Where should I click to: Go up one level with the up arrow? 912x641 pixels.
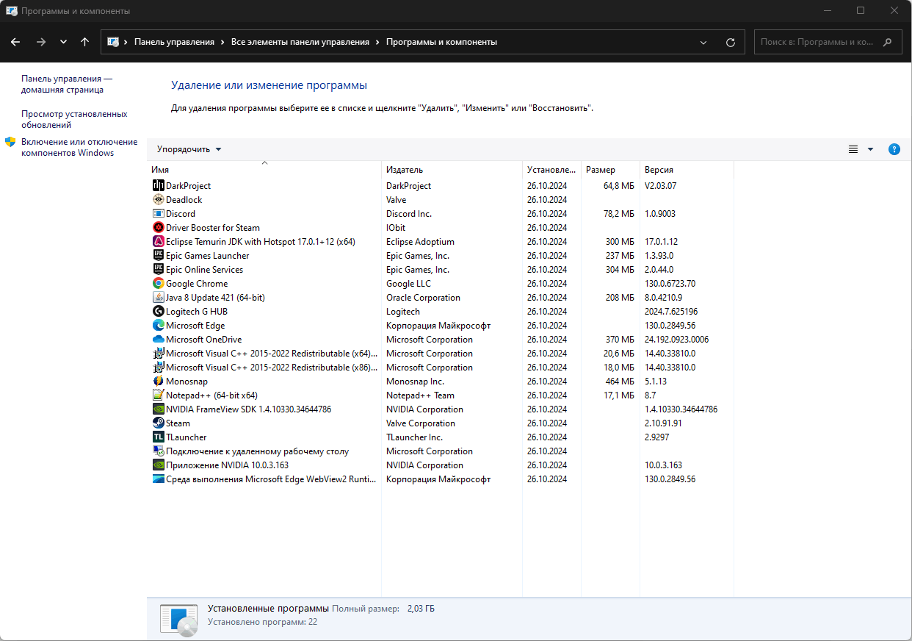point(85,43)
